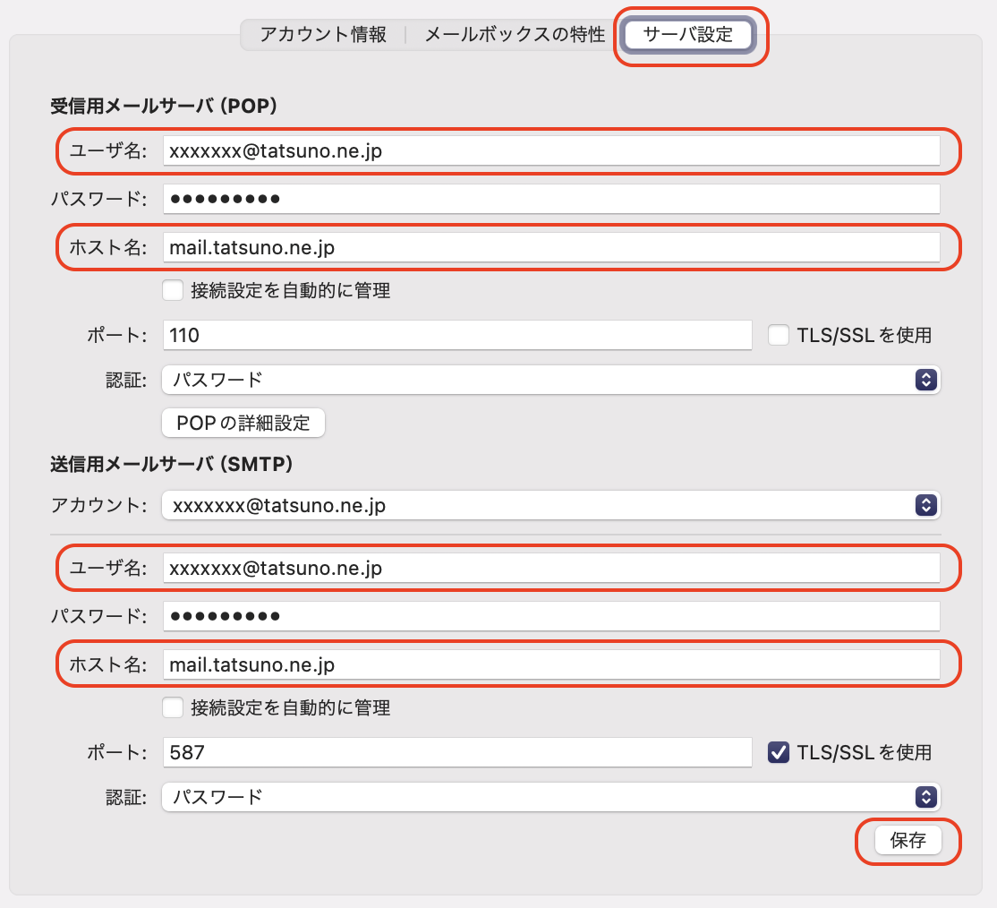The width and height of the screenshot is (997, 908).
Task: Open the アカウント情報 tab
Action: (323, 35)
